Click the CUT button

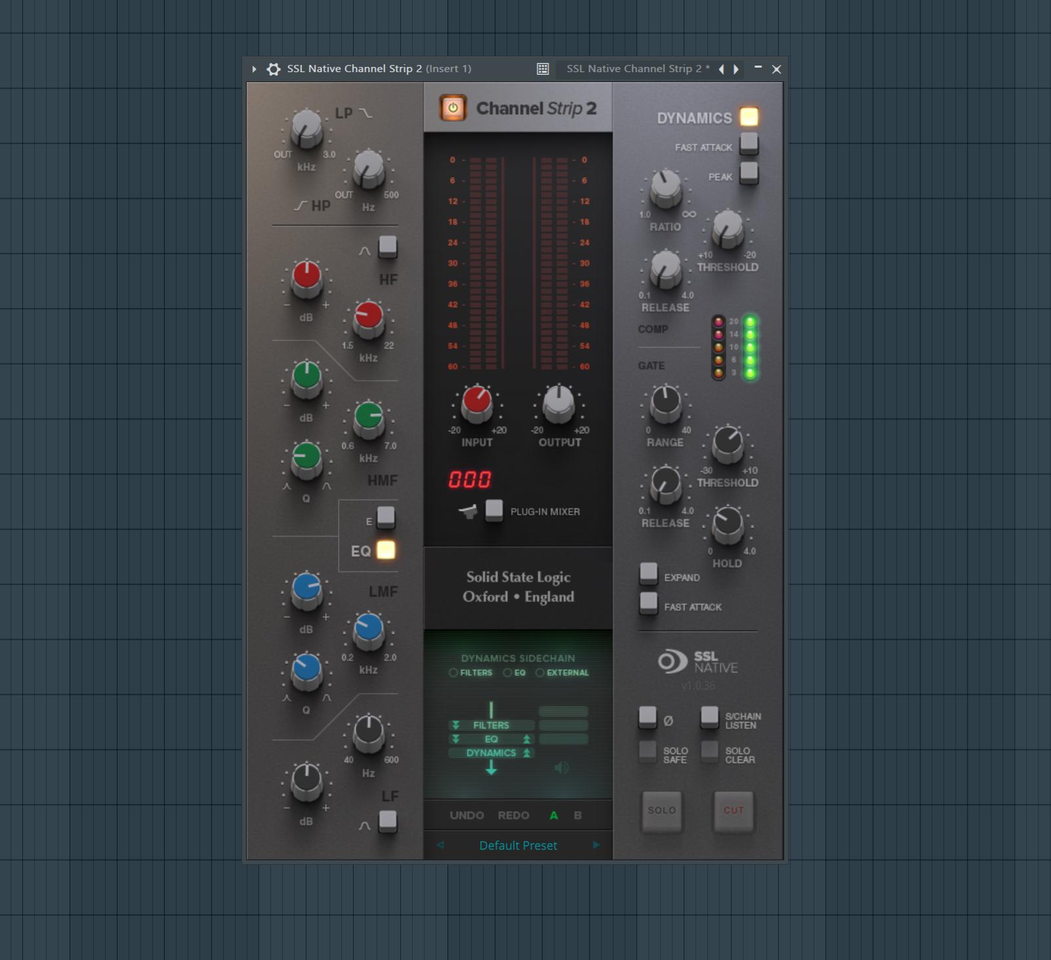(733, 811)
